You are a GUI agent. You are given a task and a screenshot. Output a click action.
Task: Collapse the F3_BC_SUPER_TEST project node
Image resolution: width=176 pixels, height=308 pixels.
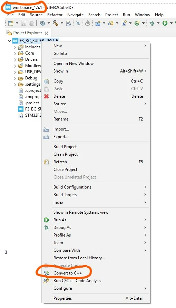[9, 41]
